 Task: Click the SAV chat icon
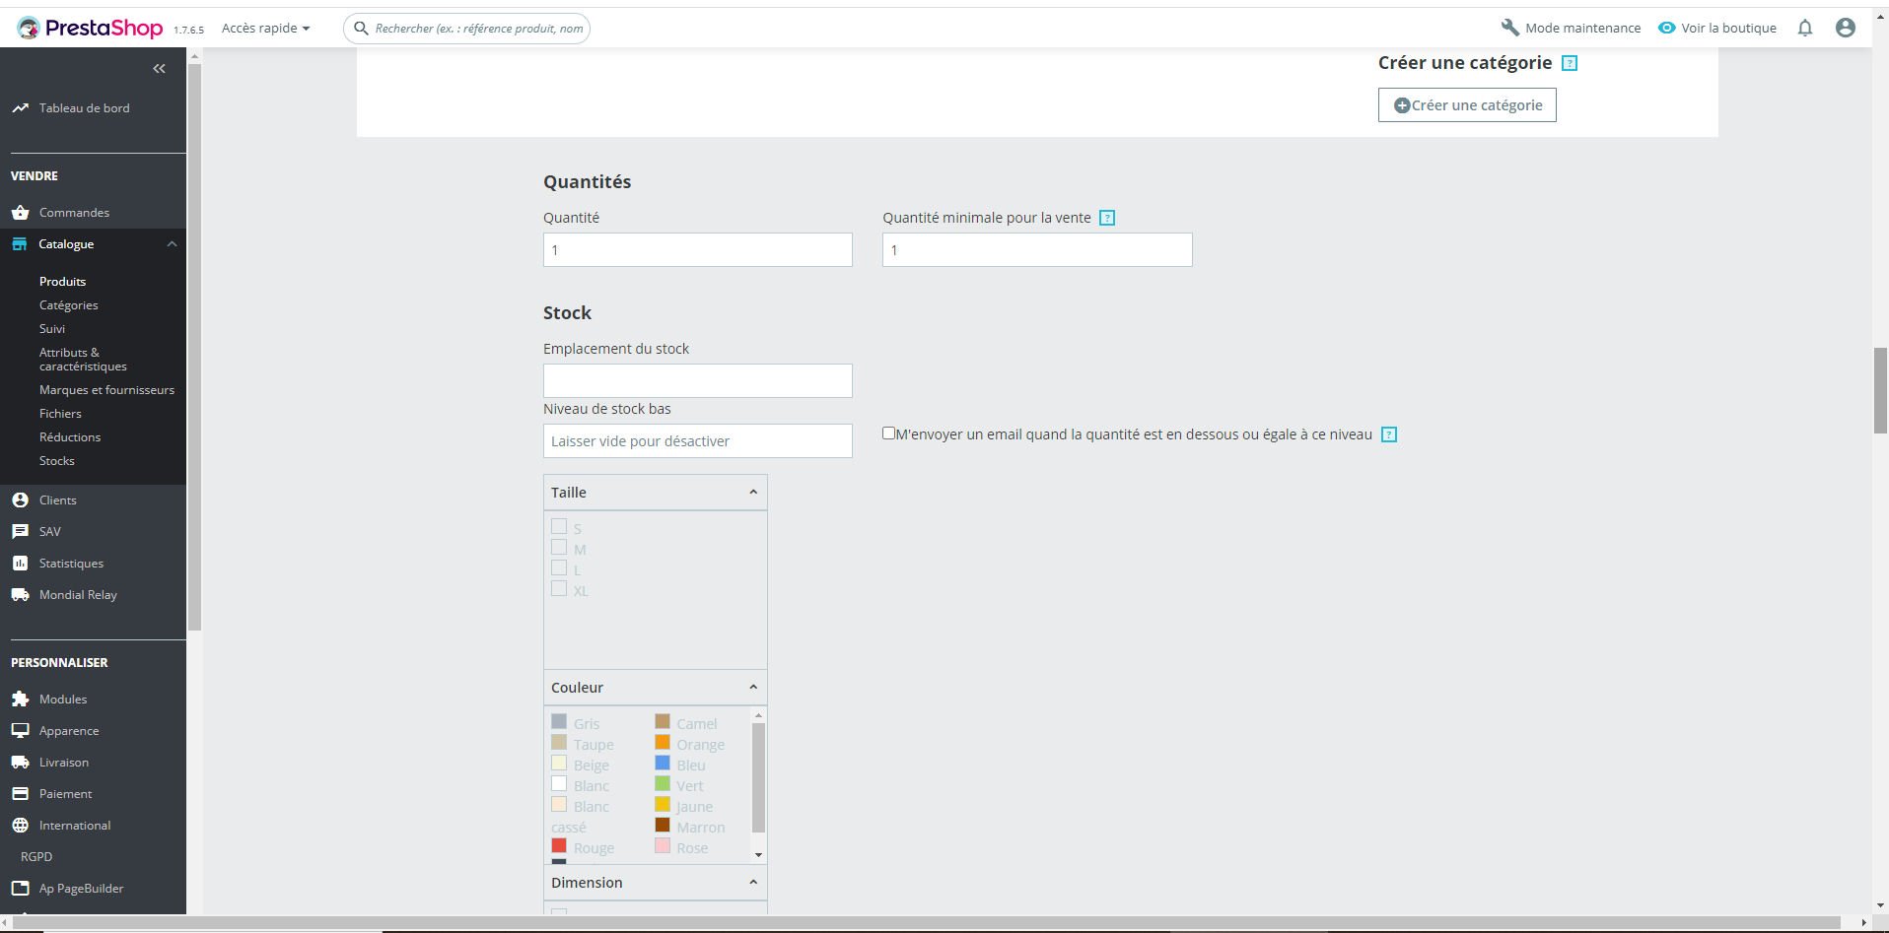click(20, 532)
